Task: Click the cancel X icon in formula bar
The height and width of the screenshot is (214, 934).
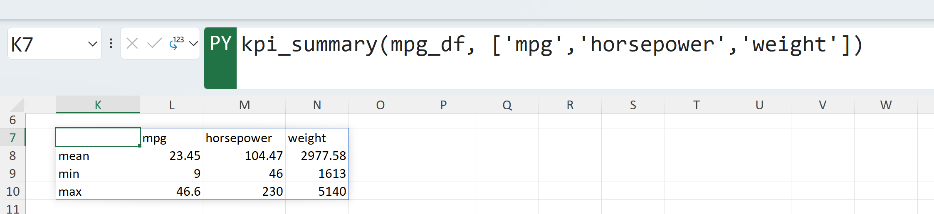Action: coord(132,43)
